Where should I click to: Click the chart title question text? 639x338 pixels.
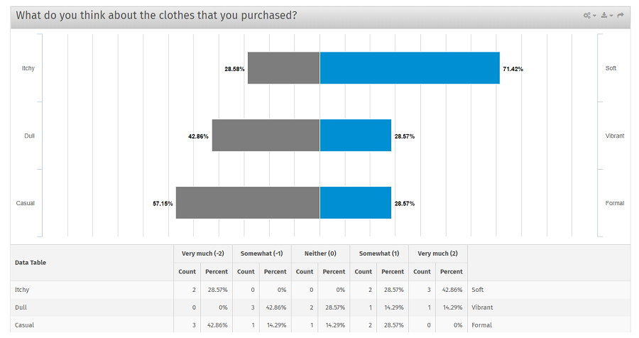(x=156, y=15)
